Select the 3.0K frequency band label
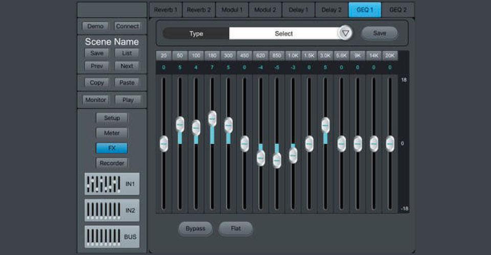Image resolution: width=491 pixels, height=255 pixels. (x=325, y=55)
